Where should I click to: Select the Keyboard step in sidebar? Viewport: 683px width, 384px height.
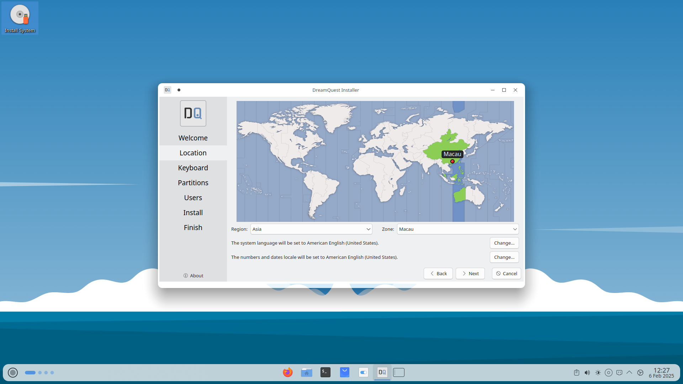tap(193, 168)
